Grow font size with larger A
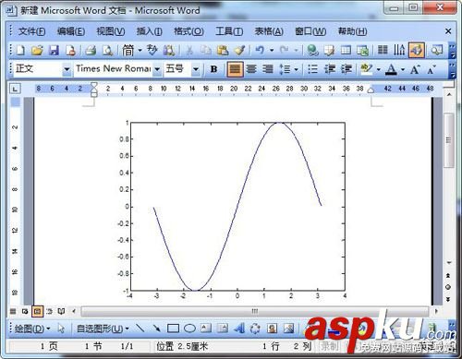Screen dimensions: 462x359 click(415, 69)
